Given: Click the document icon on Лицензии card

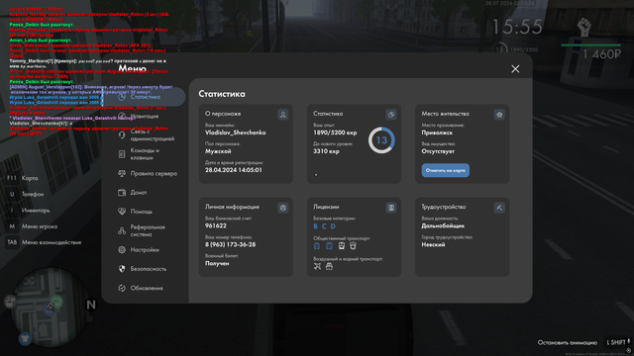Looking at the screenshot, I should 391,208.
